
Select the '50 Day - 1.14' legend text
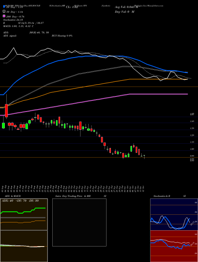(x=15, y=12)
